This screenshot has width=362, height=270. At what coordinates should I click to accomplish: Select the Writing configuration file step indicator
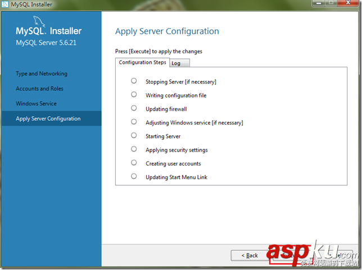(134, 94)
